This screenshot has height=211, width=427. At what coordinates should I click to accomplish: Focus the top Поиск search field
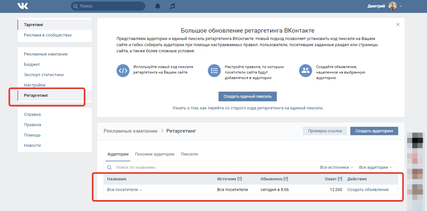click(108, 6)
